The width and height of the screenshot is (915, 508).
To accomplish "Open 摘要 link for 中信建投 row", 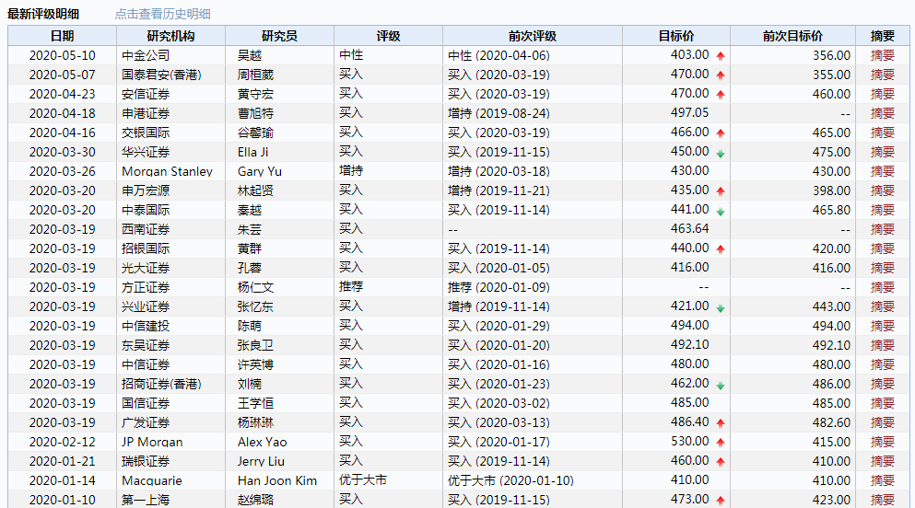I will tap(883, 326).
